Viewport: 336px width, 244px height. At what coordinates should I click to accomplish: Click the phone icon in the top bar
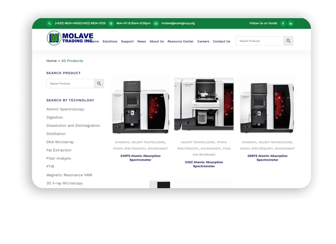coord(50,23)
